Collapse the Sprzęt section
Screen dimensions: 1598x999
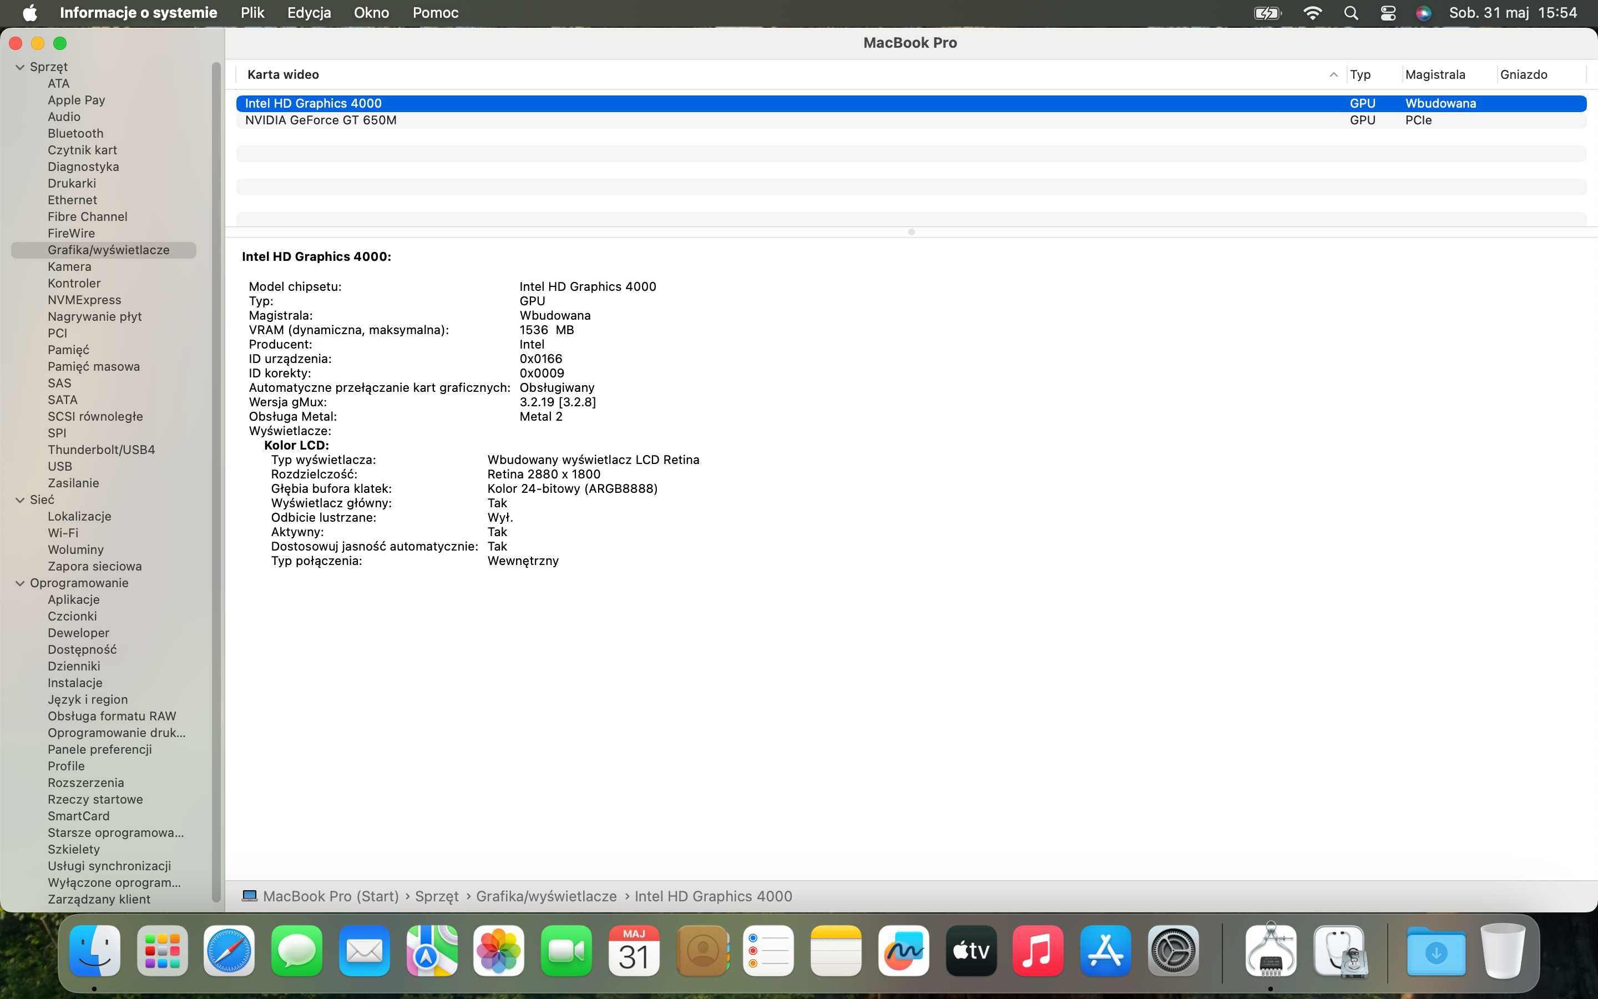point(20,67)
